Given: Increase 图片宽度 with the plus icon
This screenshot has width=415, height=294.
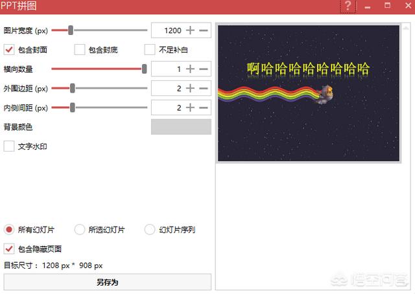Looking at the screenshot, I should [190, 30].
